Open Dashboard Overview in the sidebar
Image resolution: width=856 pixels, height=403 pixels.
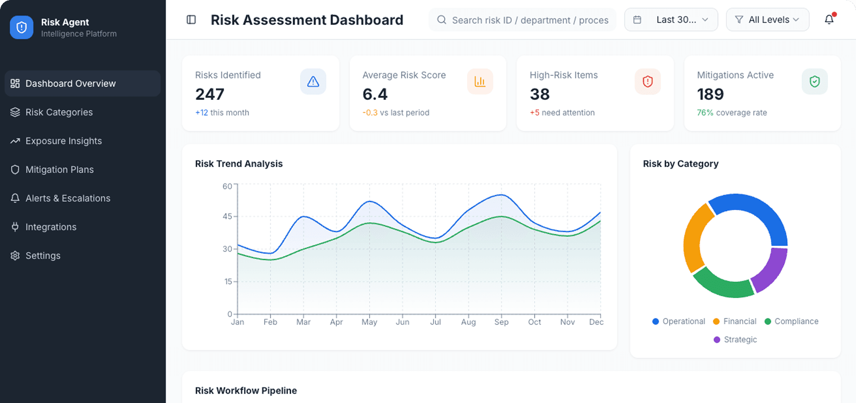click(x=82, y=83)
